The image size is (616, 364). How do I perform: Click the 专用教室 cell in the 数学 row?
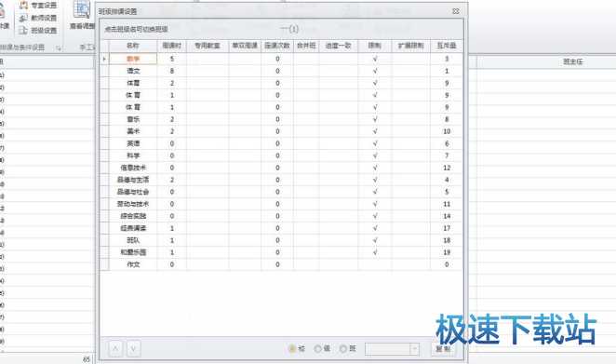[208, 59]
